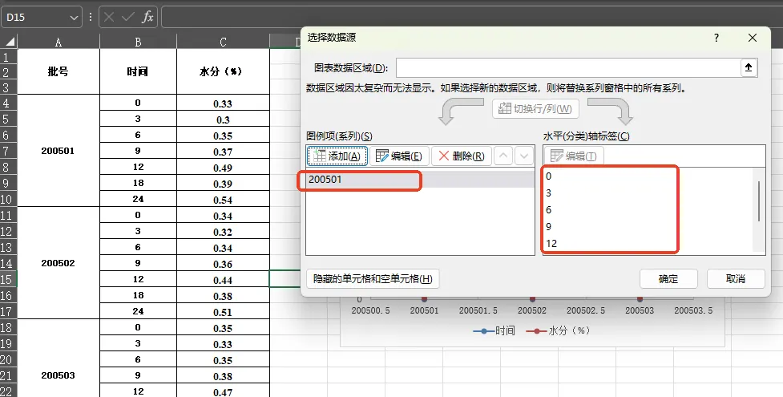Image resolution: width=783 pixels, height=397 pixels.
Task: Click the axis labels 编辑(T) button
Action: [x=574, y=156]
